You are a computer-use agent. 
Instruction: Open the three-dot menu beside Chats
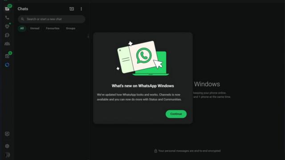click(81, 9)
